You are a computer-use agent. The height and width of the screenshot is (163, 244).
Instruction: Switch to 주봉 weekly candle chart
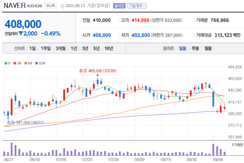195,49
